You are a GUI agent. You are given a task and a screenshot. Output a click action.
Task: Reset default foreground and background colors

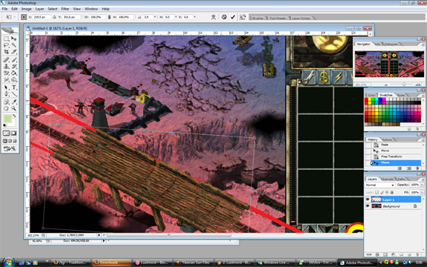[x=4, y=125]
